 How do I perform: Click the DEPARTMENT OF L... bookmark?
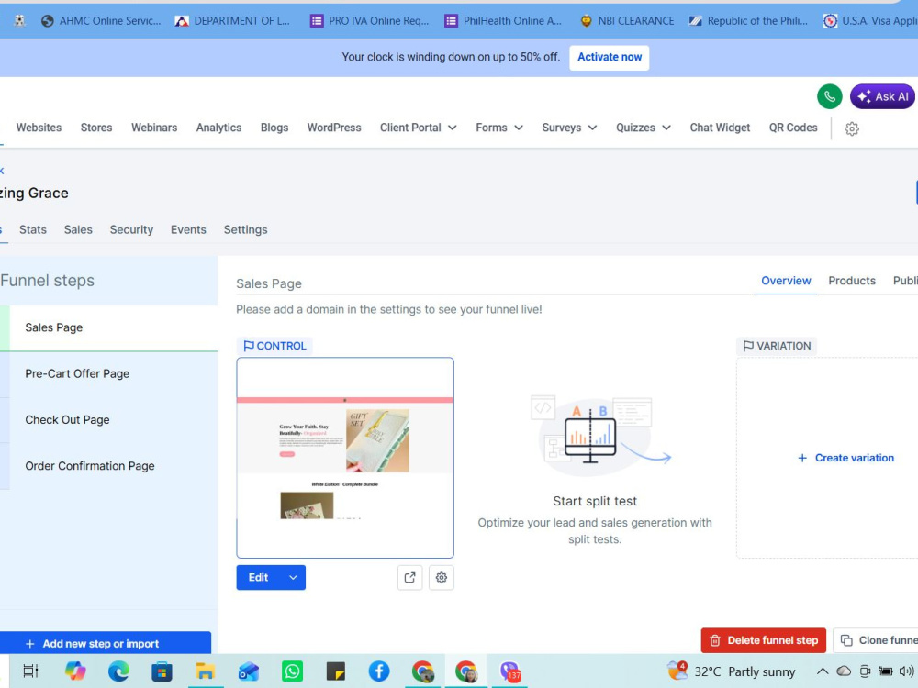232,21
